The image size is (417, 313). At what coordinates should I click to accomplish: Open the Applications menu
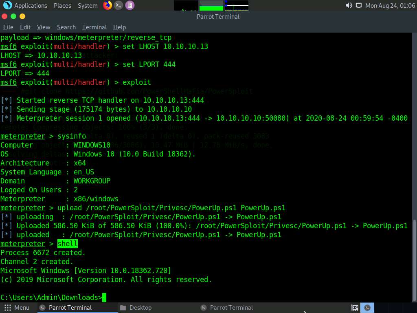(31, 6)
